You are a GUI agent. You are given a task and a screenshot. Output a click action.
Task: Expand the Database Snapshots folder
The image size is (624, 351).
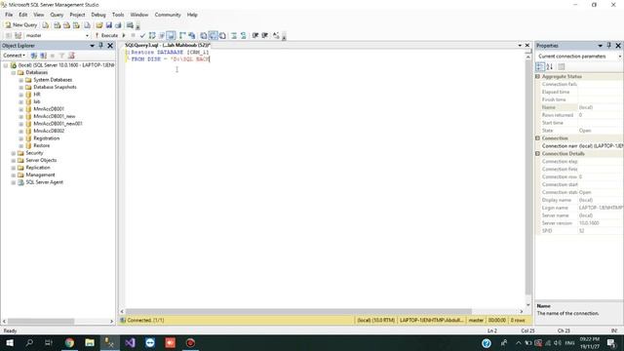[x=21, y=87]
